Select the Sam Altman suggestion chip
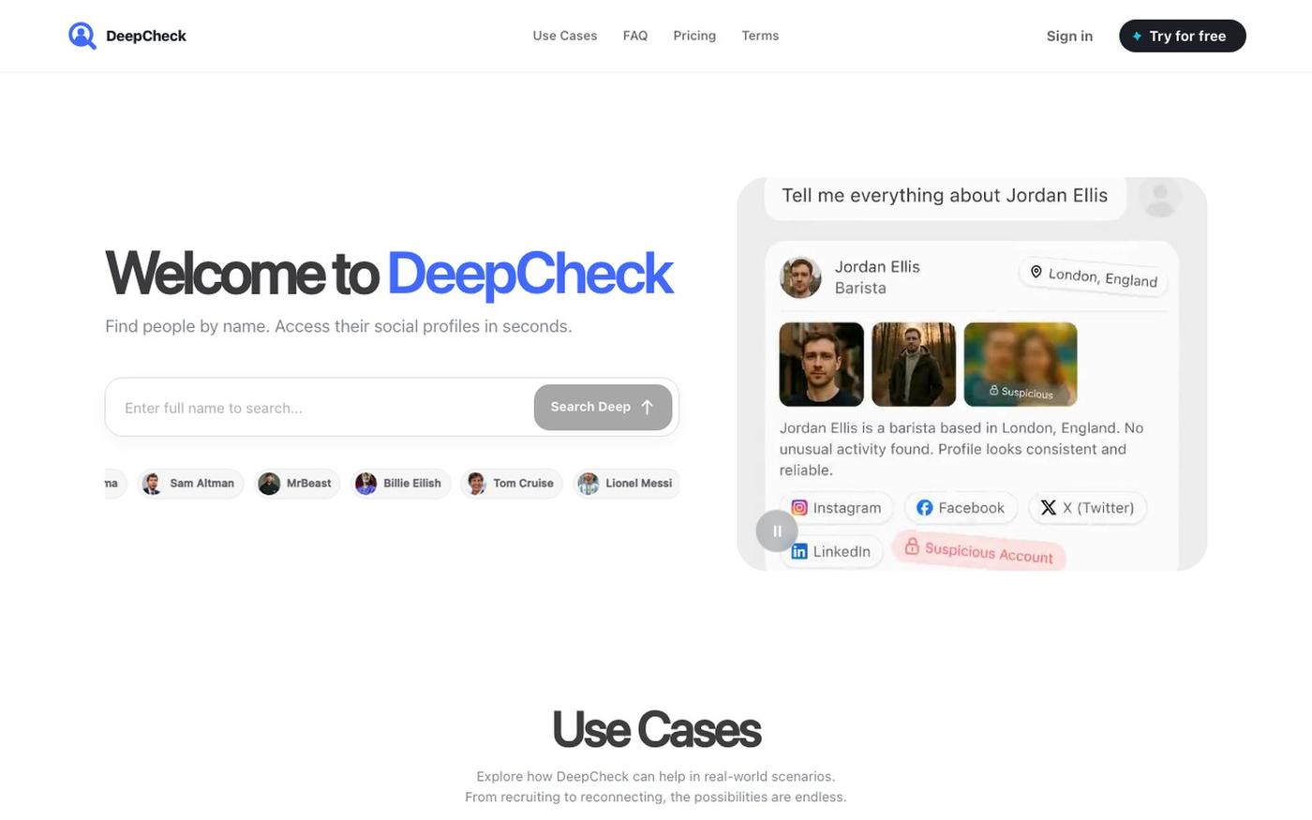The height and width of the screenshot is (820, 1312). (190, 484)
